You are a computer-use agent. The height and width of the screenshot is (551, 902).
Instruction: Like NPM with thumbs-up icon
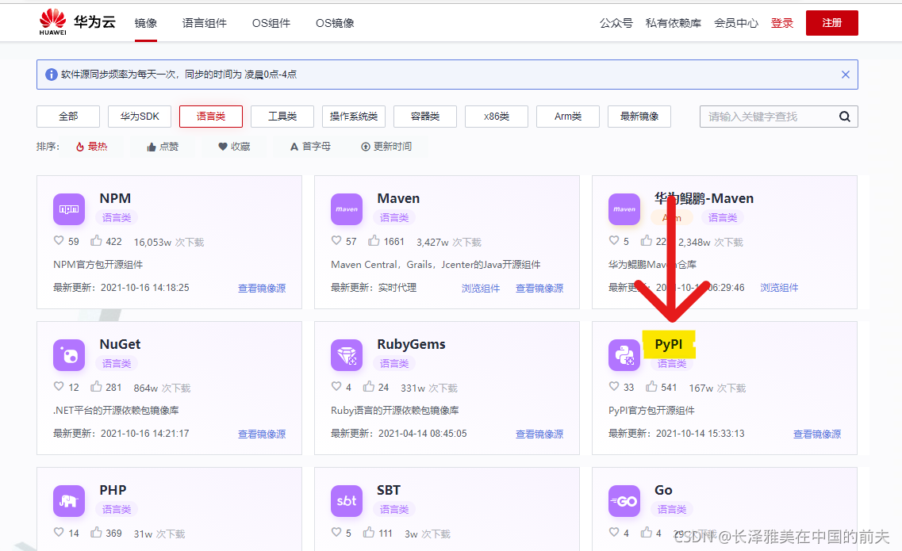coord(96,240)
